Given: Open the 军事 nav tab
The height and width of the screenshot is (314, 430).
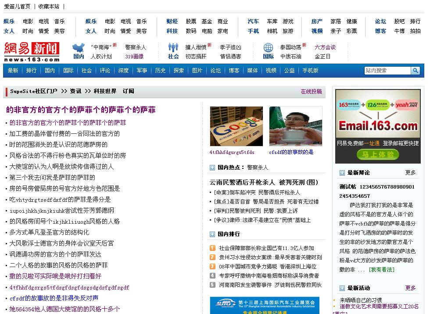Looking at the screenshot, I should 142,71.
